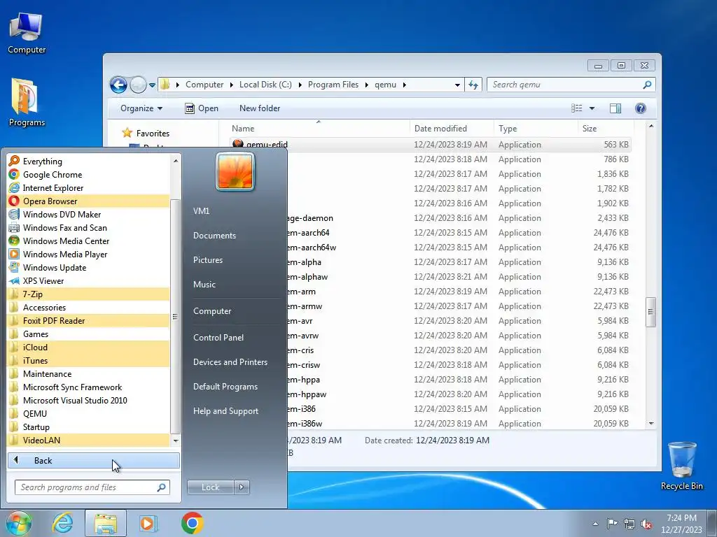
Task: Toggle the preview pane icon
Action: [x=615, y=108]
